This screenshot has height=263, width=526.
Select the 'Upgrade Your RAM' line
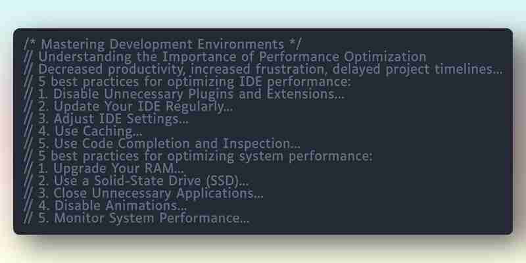click(104, 168)
